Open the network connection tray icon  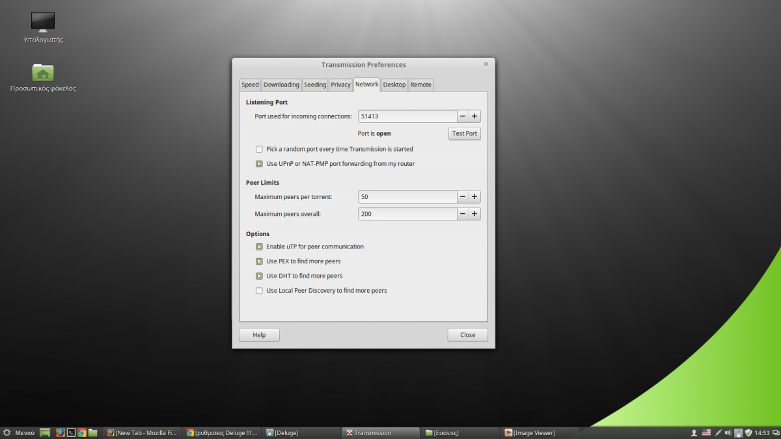(x=719, y=432)
